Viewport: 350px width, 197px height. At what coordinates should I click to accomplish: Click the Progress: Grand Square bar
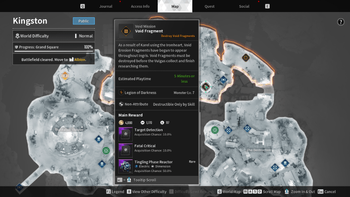[54, 47]
